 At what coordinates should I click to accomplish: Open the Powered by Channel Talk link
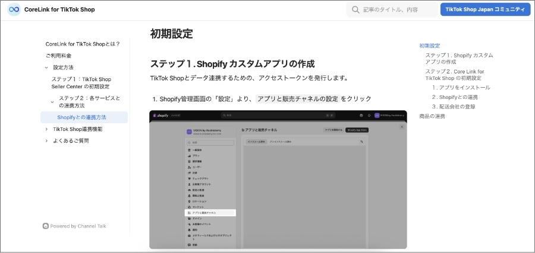click(x=78, y=226)
